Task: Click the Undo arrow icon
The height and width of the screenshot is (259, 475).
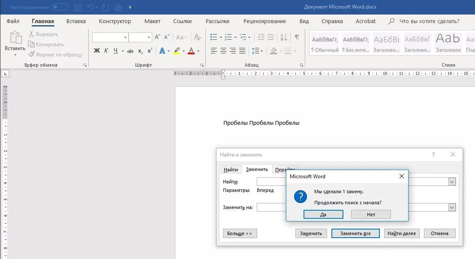Action: coord(90,7)
